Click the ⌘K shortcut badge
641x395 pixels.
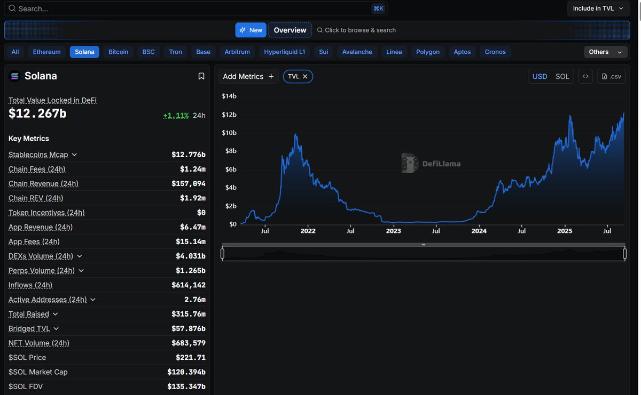point(378,9)
